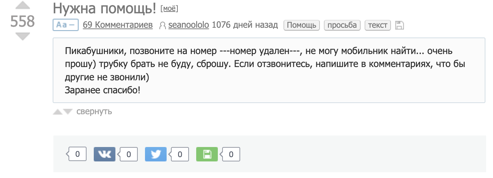This screenshot has width=493, height=178.
Task: Share the post on Twitter
Action: coord(156,155)
